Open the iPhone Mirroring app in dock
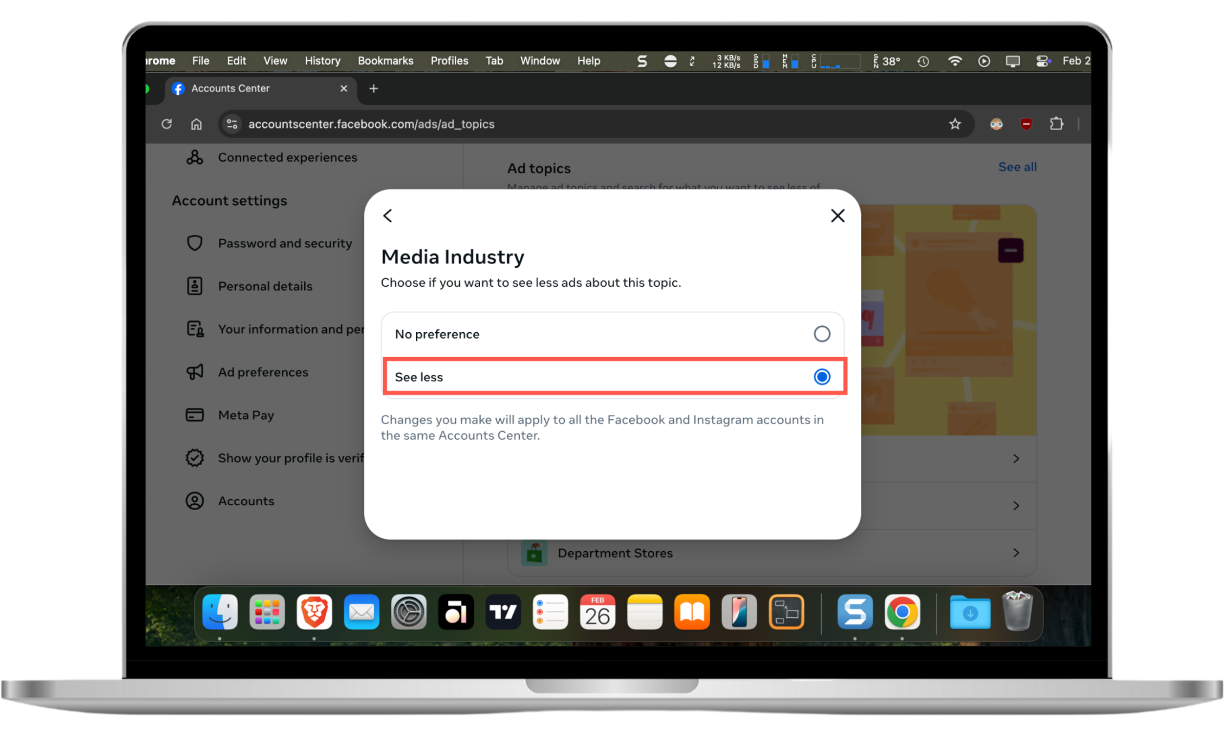The height and width of the screenshot is (735, 1225). 739,612
